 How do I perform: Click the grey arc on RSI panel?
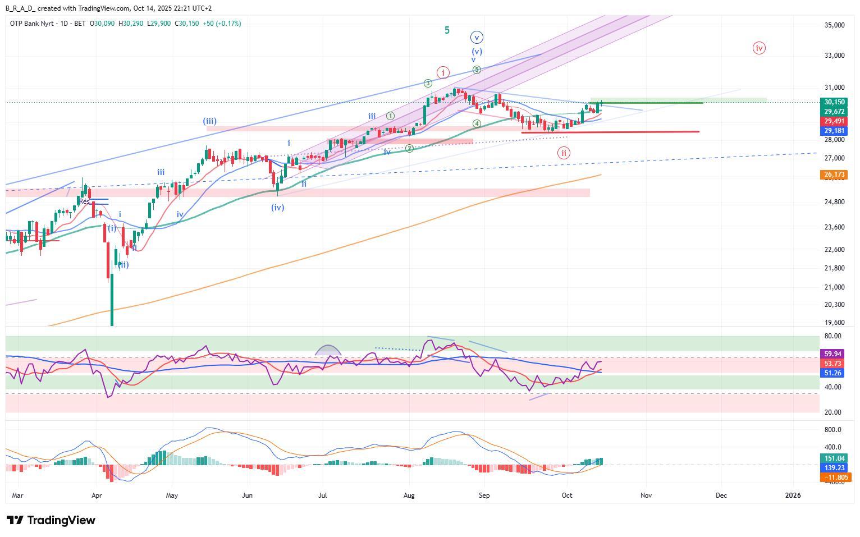point(328,350)
